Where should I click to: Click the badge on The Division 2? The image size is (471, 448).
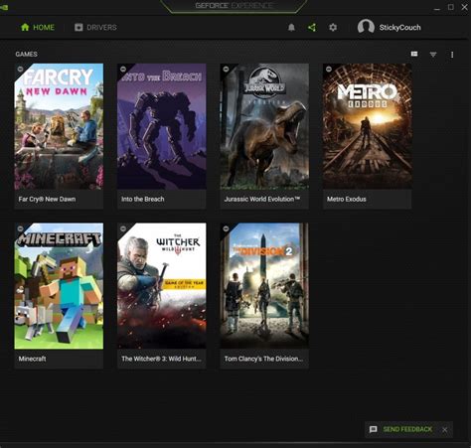pyautogui.click(x=226, y=228)
